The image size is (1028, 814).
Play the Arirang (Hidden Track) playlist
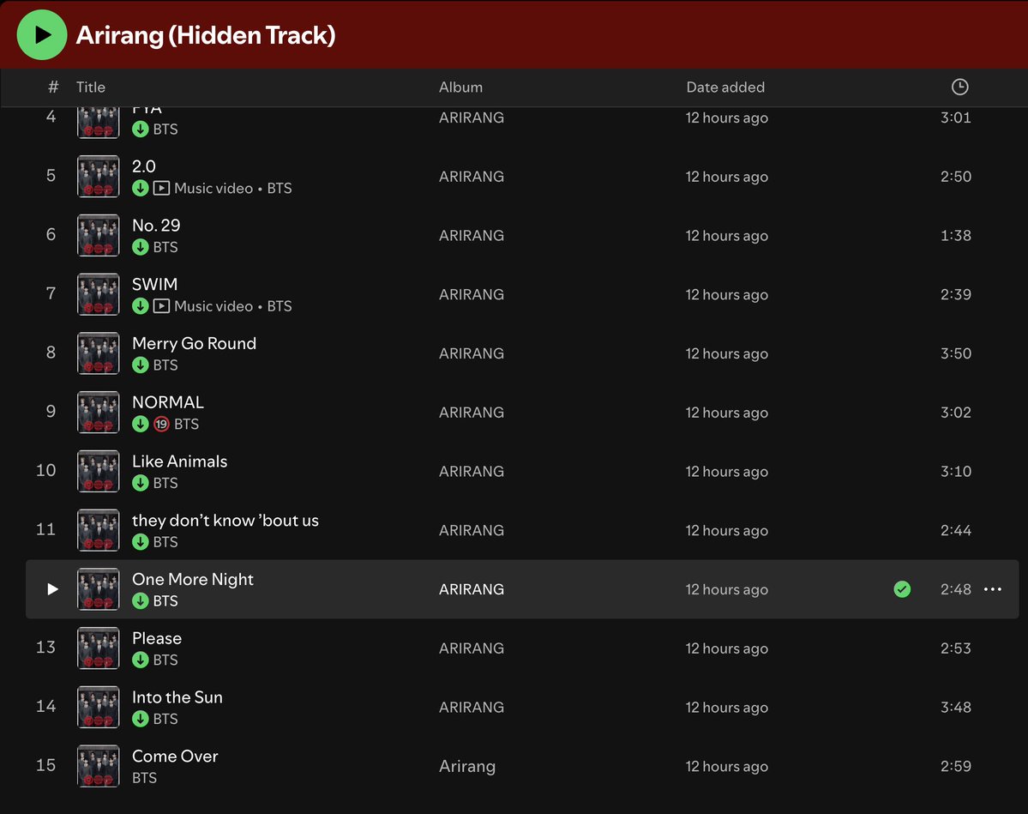[41, 35]
